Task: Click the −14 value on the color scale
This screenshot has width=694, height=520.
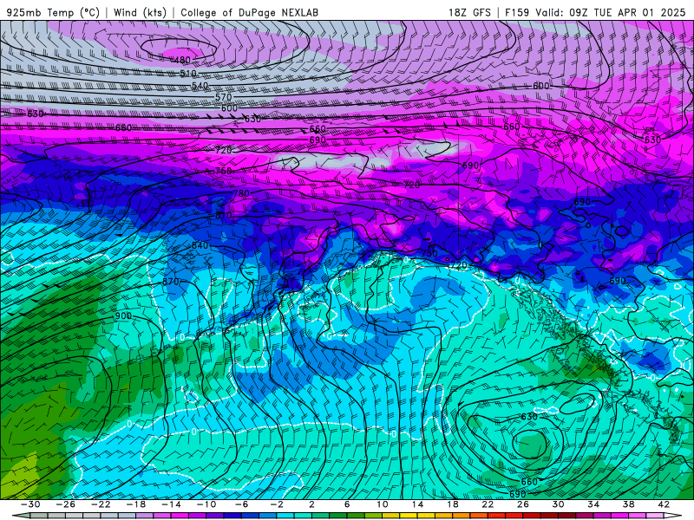Action: click(171, 504)
